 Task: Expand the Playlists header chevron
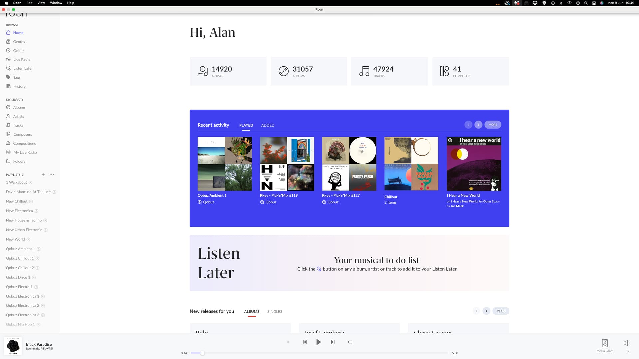tap(22, 175)
